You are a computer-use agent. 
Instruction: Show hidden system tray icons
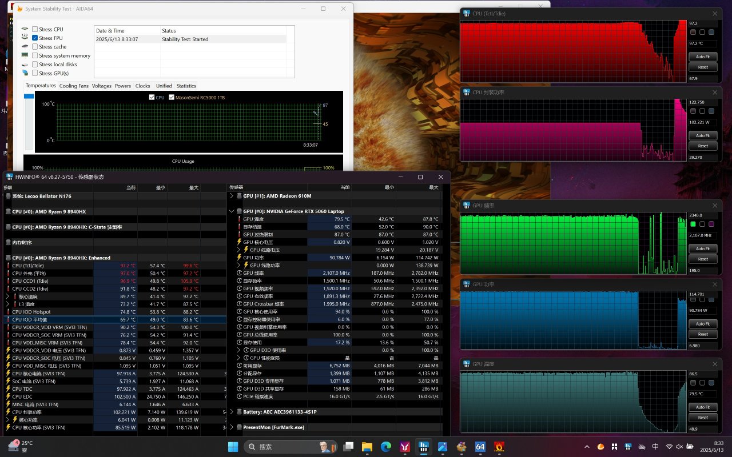point(587,447)
